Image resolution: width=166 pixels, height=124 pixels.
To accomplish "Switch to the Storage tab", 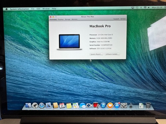I will [x=67, y=20].
